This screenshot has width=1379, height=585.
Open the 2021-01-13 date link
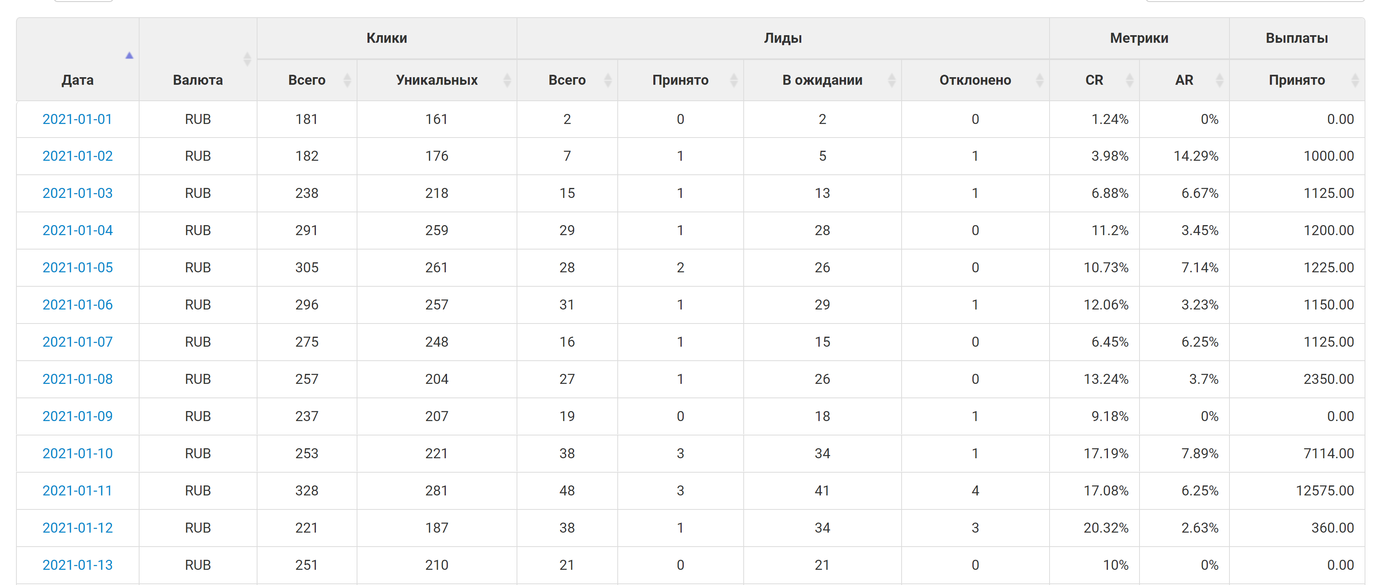(x=78, y=565)
